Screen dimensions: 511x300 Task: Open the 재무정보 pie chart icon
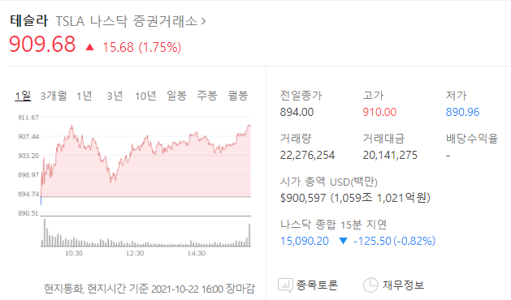pos(370,285)
